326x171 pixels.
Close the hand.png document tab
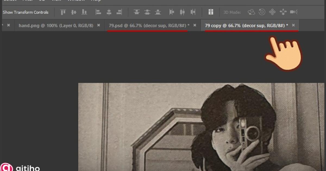click(99, 25)
